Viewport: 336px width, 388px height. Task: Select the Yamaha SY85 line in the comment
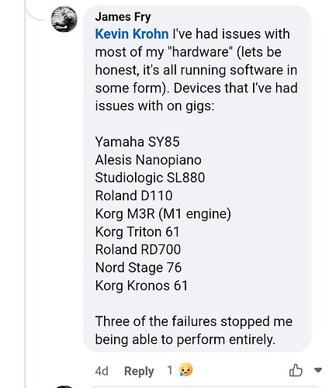137,142
